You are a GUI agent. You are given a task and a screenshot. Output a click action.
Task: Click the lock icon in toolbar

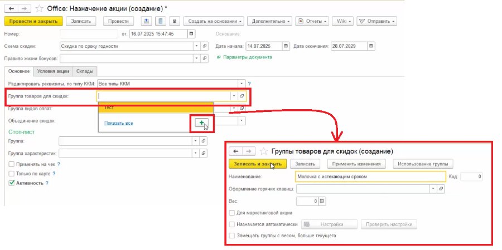(174, 21)
